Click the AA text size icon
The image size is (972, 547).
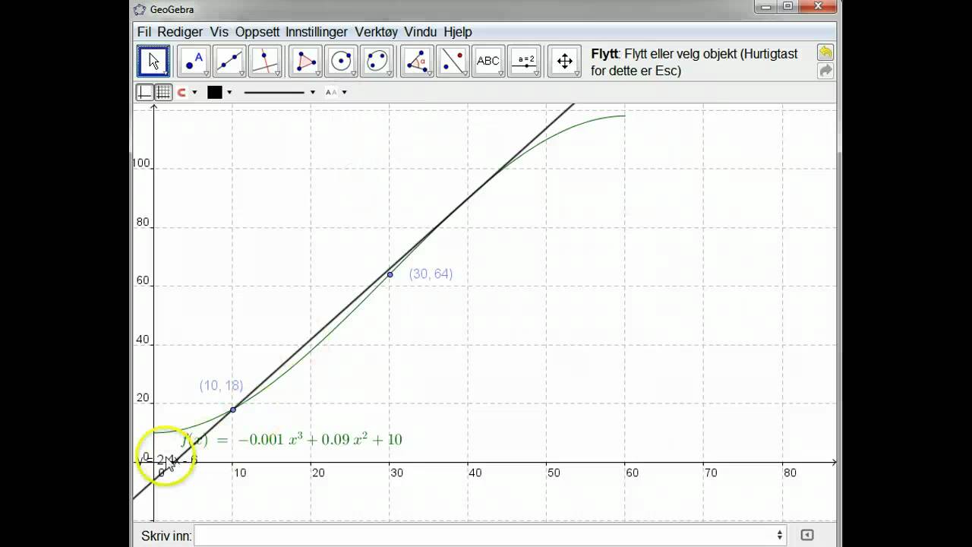click(x=331, y=93)
